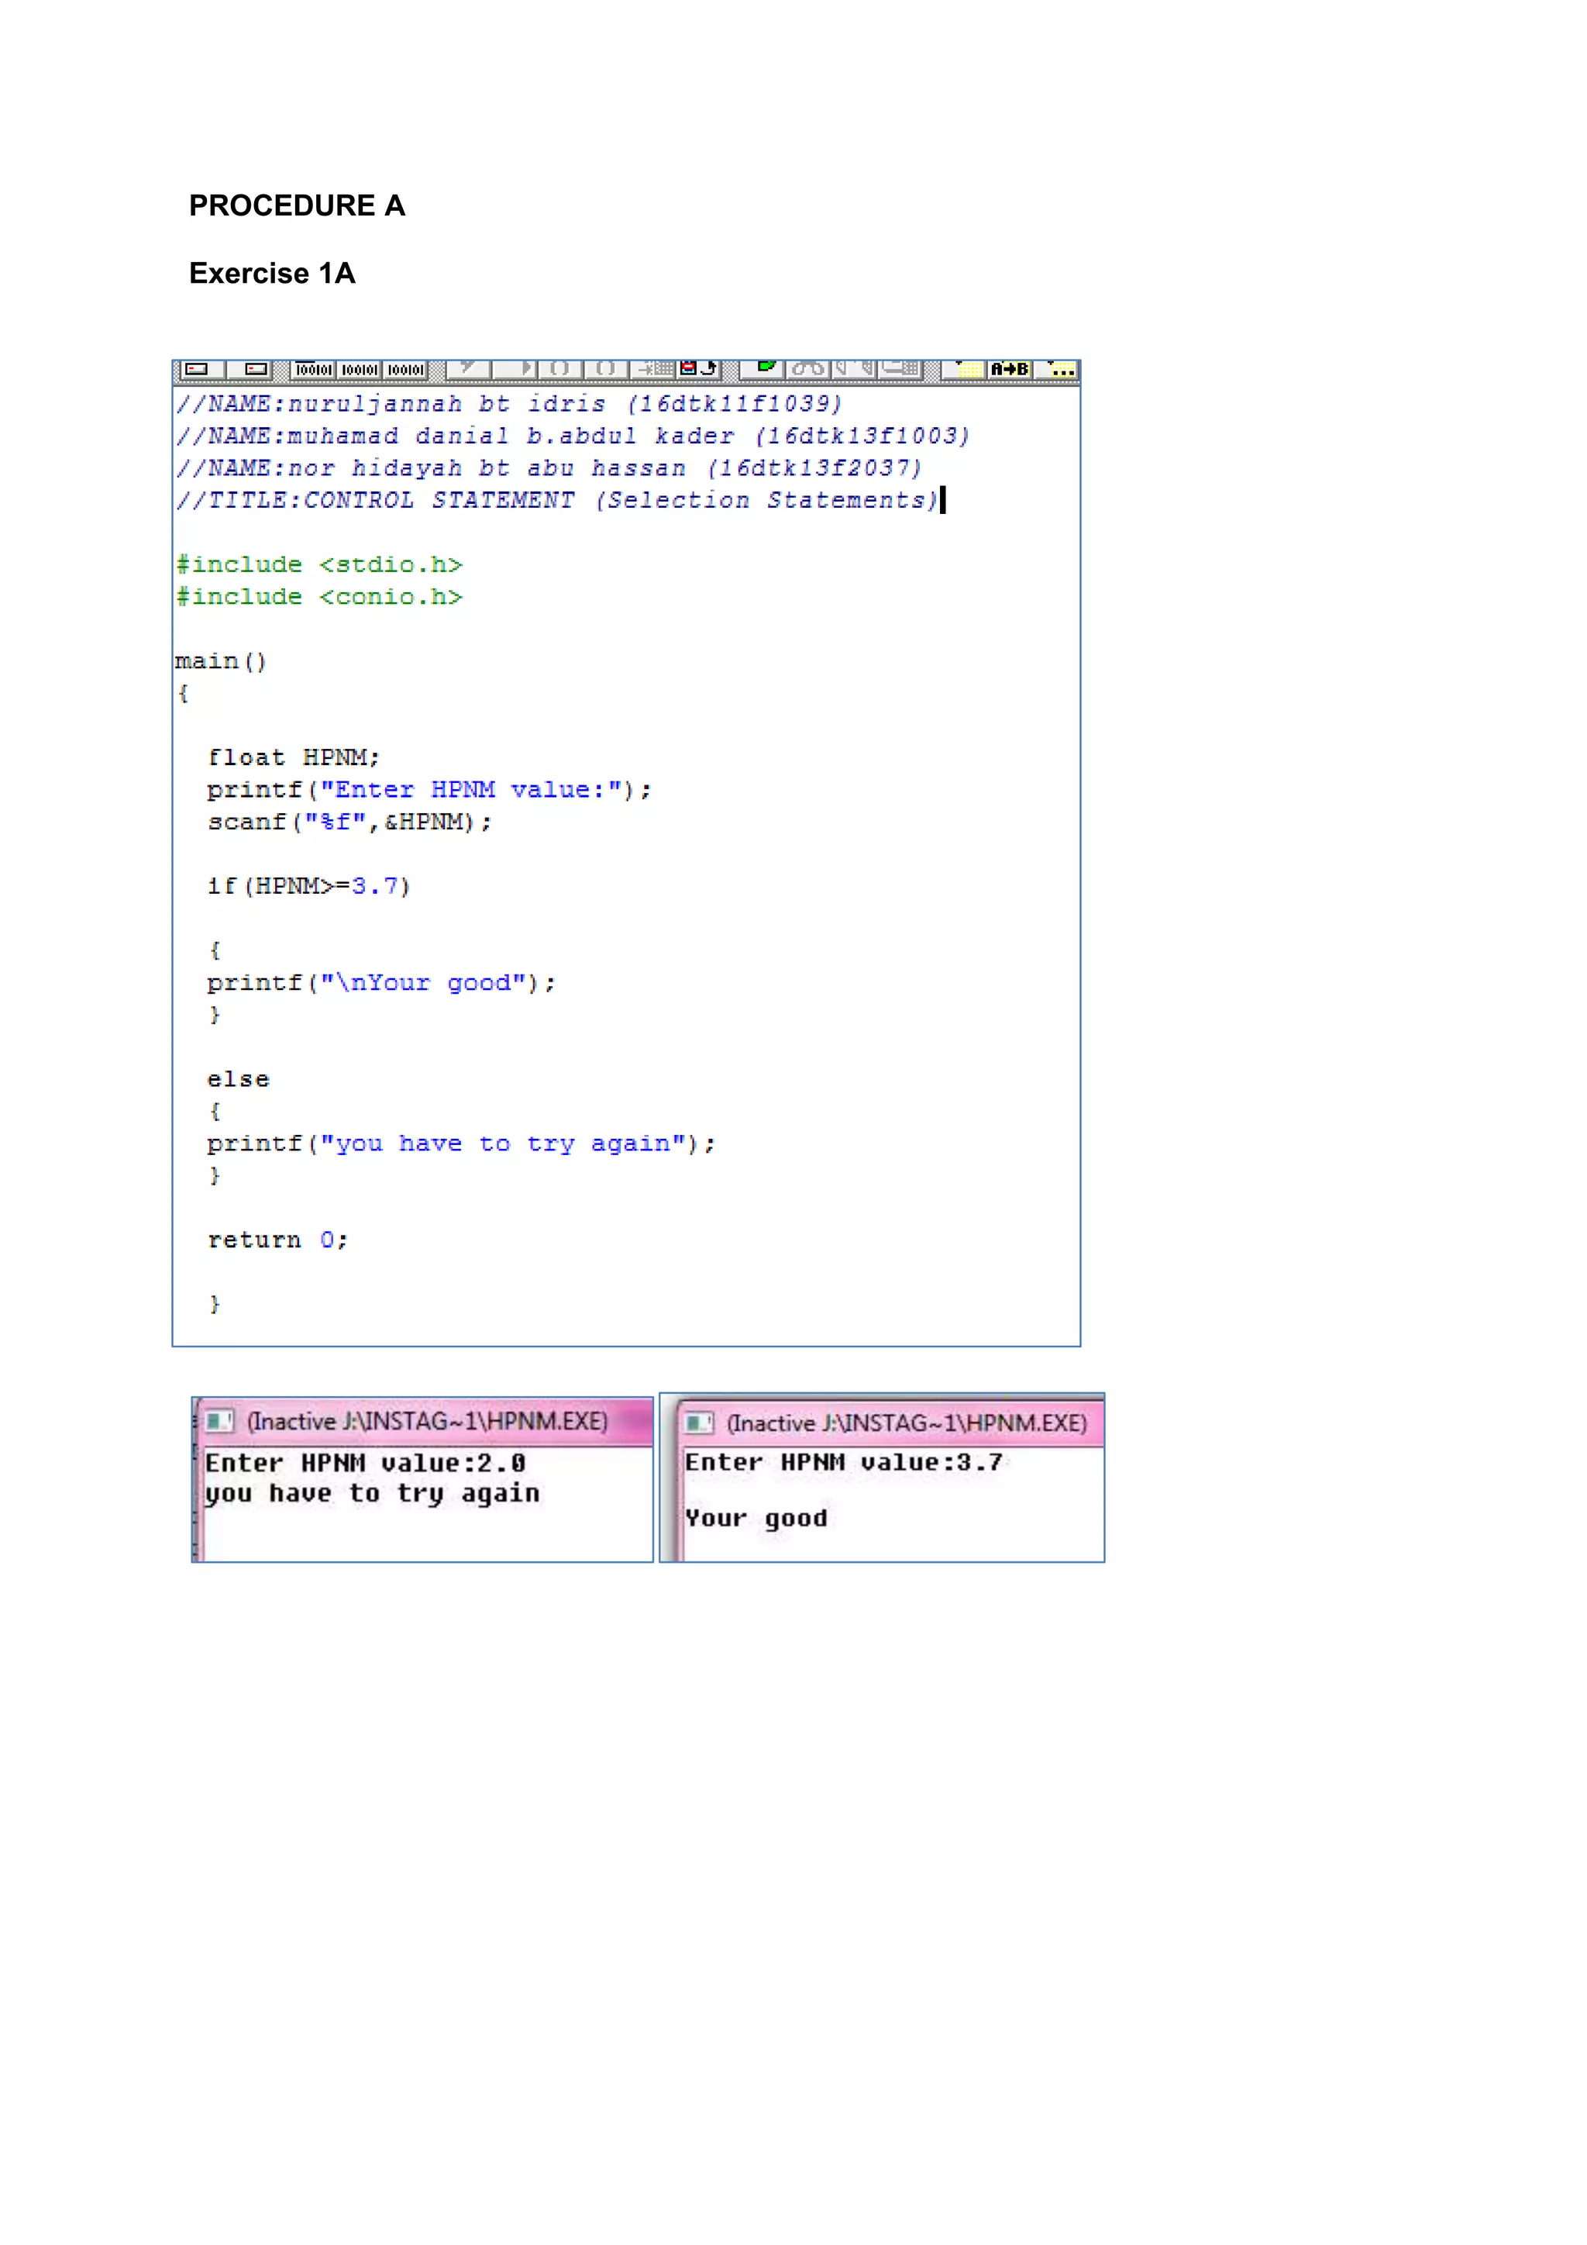Click the green flag toolbar icon
1587x2245 pixels.
click(766, 367)
